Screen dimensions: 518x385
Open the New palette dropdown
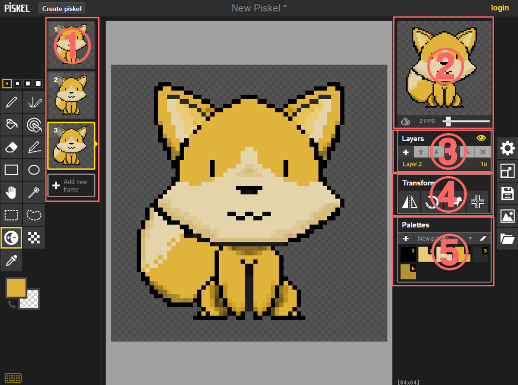pyautogui.click(x=444, y=238)
